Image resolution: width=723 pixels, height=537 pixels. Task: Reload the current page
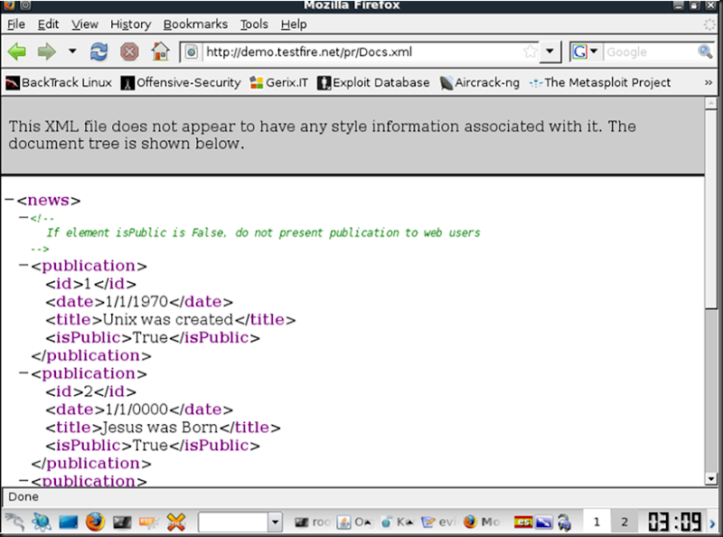99,52
